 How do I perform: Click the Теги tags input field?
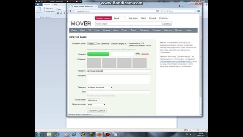(119, 92)
